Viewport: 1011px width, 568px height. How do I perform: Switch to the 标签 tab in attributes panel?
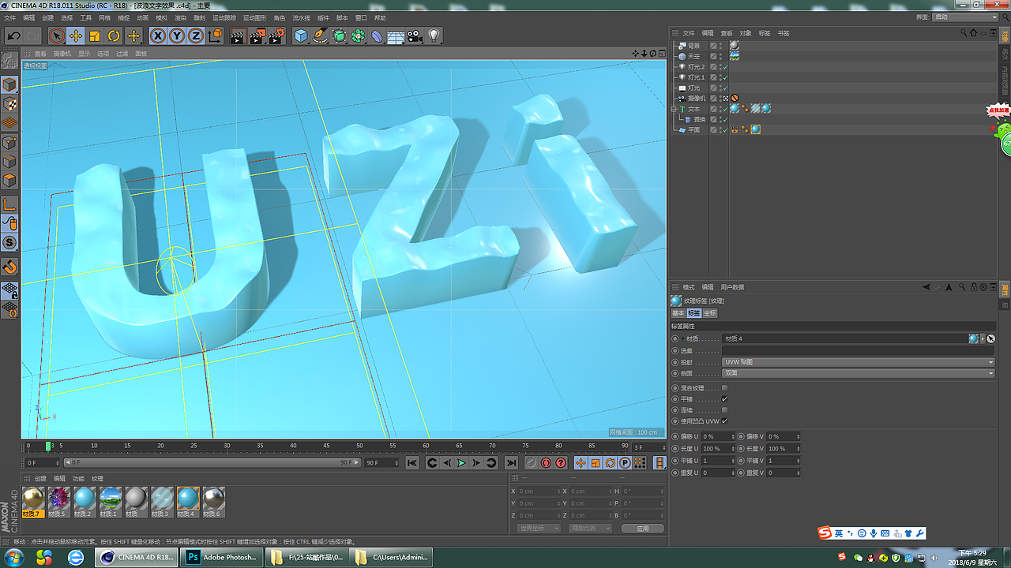pyautogui.click(x=693, y=313)
